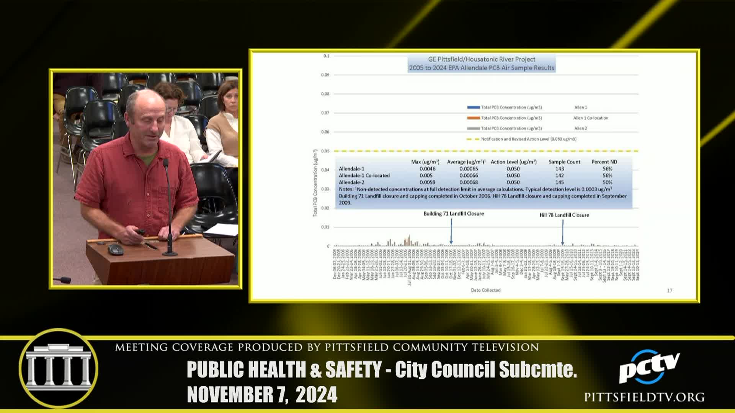
Task: Click the sample count '143'
Action: pos(560,169)
